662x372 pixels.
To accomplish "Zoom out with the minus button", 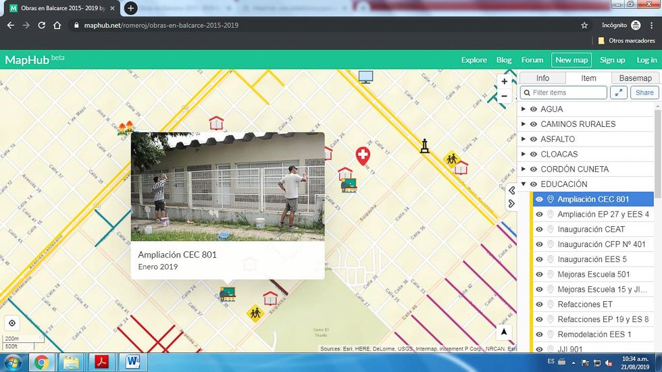I will pyautogui.click(x=504, y=96).
